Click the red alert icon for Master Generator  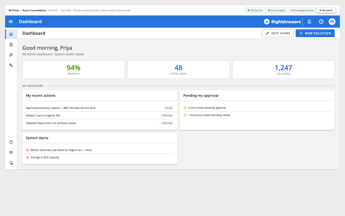pyautogui.click(x=27, y=150)
